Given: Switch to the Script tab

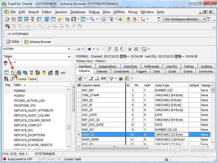Looking at the screenshot, I should [172, 71].
